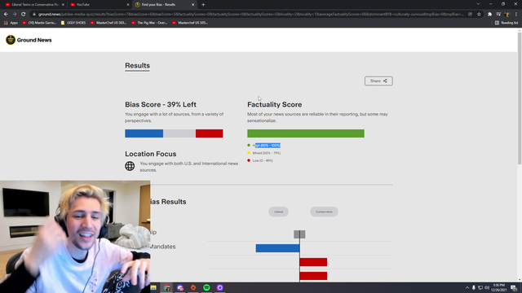Open the MasterChef US S03 bookmark
This screenshot has height=293, width=522.
[x=108, y=23]
